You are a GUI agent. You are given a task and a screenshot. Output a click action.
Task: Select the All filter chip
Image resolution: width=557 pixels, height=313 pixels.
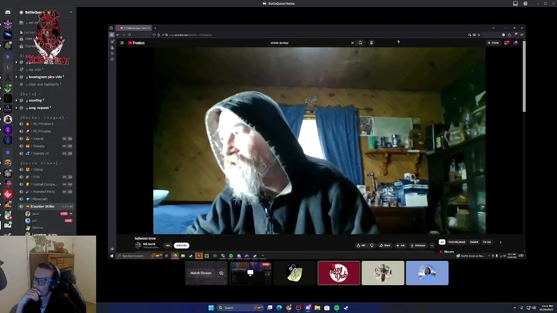[x=442, y=242]
